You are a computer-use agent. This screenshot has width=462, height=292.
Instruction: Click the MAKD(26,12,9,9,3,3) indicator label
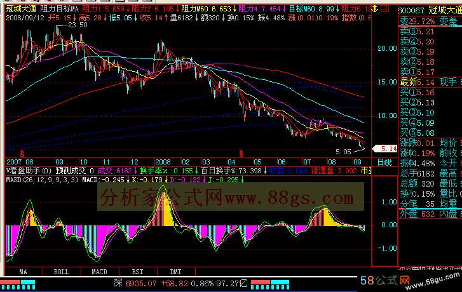pyautogui.click(x=42, y=180)
